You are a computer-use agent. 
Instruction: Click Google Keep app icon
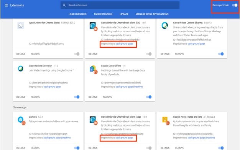(x=166, y=120)
